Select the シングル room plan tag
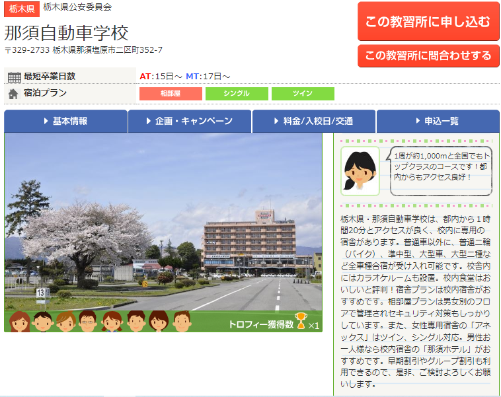 [237, 94]
